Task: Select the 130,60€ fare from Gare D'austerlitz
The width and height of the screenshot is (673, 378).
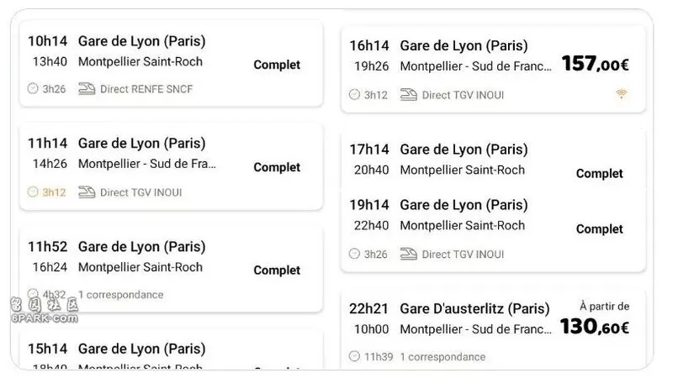Action: (595, 327)
